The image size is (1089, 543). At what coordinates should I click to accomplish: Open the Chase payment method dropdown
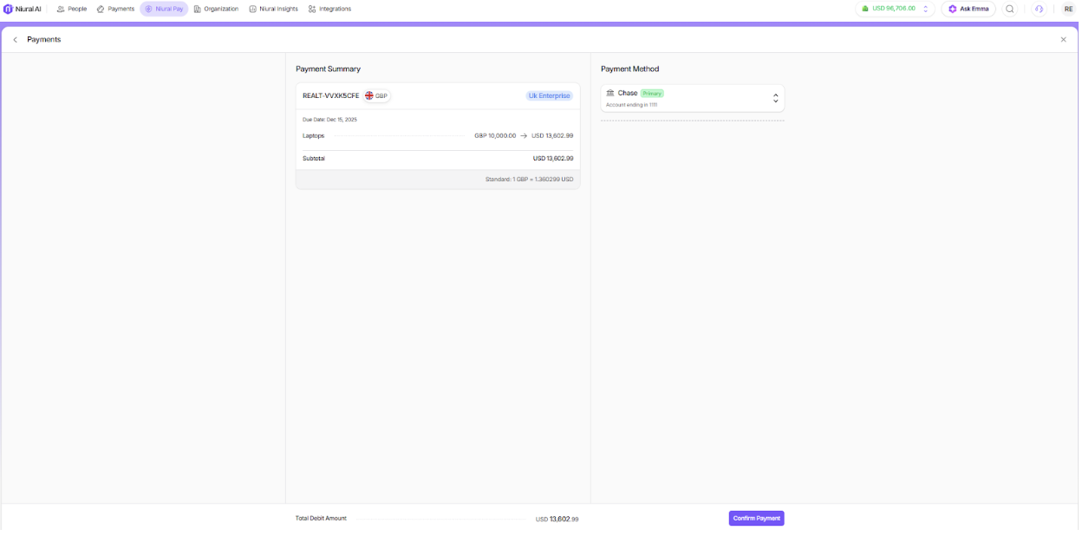point(692,98)
